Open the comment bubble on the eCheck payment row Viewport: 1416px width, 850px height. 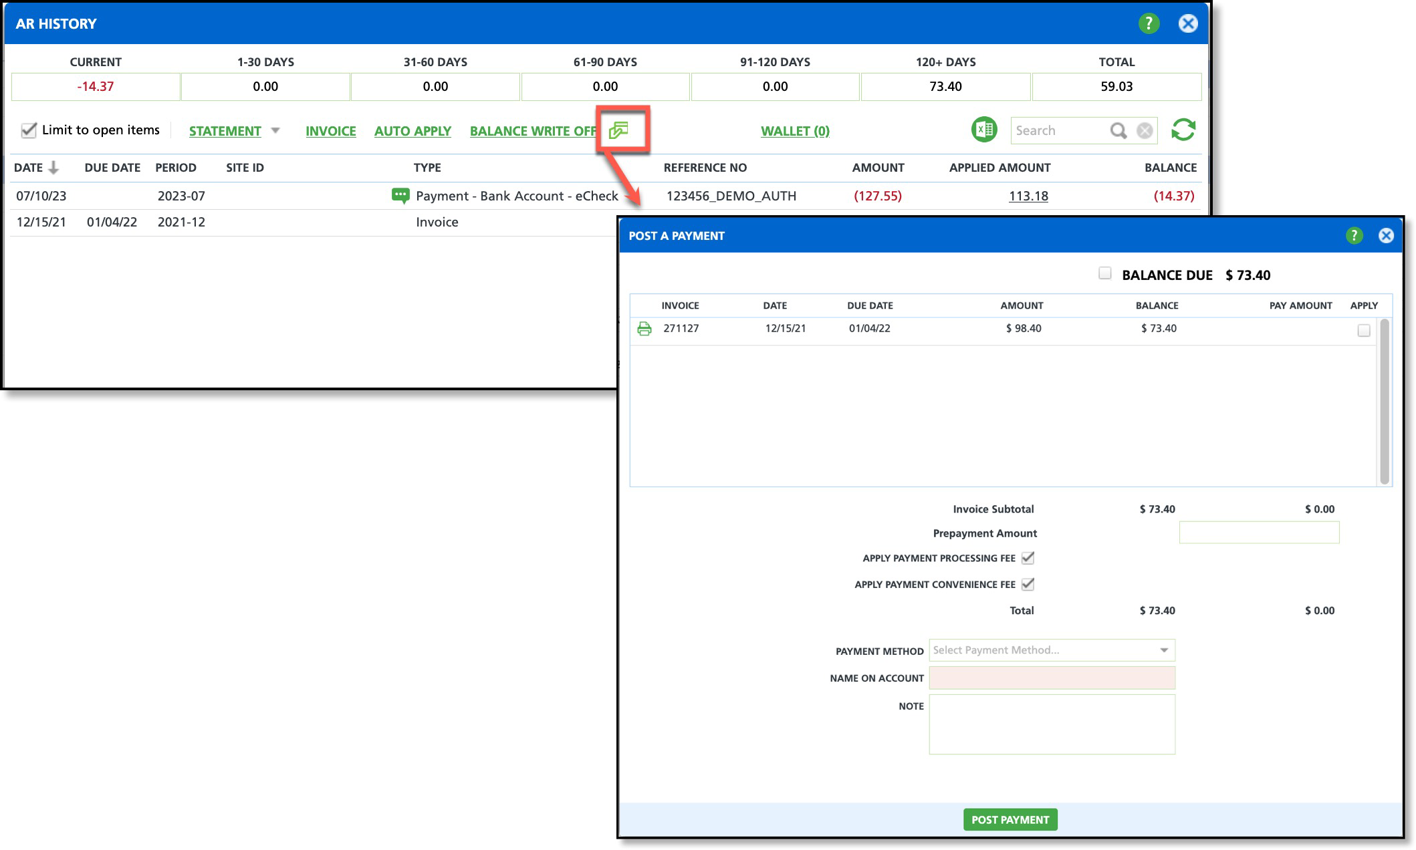400,196
